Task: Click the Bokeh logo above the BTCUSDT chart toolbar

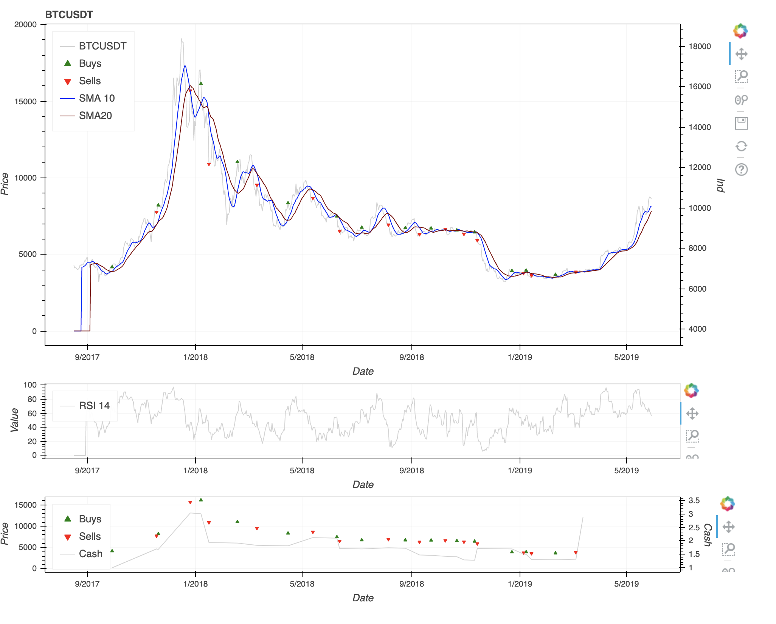Action: coord(740,31)
